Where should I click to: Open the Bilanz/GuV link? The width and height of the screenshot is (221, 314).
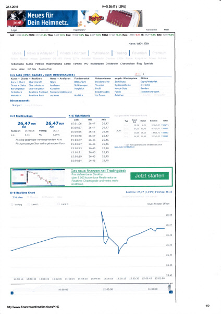click(80, 82)
